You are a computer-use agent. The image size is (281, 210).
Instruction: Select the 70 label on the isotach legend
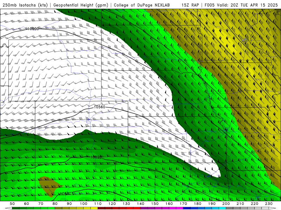[41, 204]
